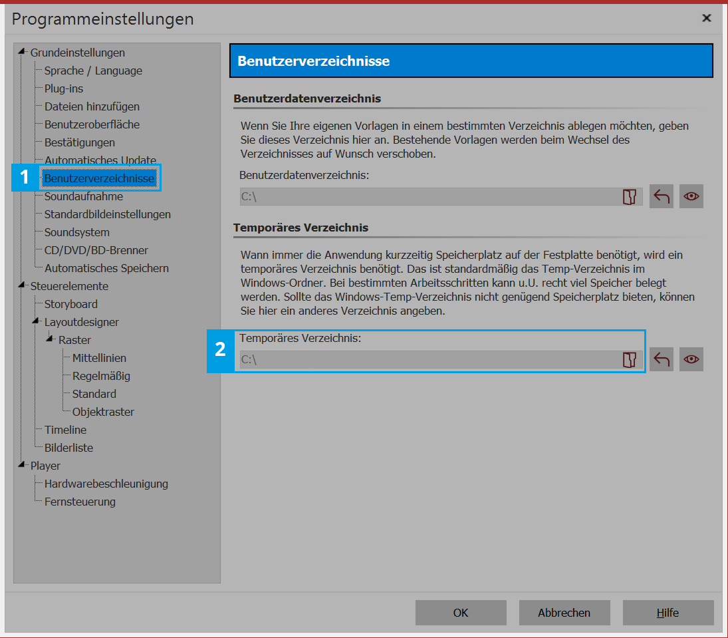
Task: Collapse the Steuerelemente tree node
Action: [23, 286]
